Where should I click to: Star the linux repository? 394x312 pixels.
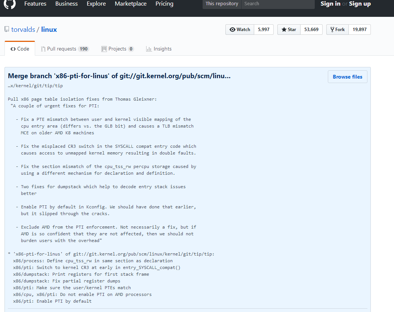point(289,30)
